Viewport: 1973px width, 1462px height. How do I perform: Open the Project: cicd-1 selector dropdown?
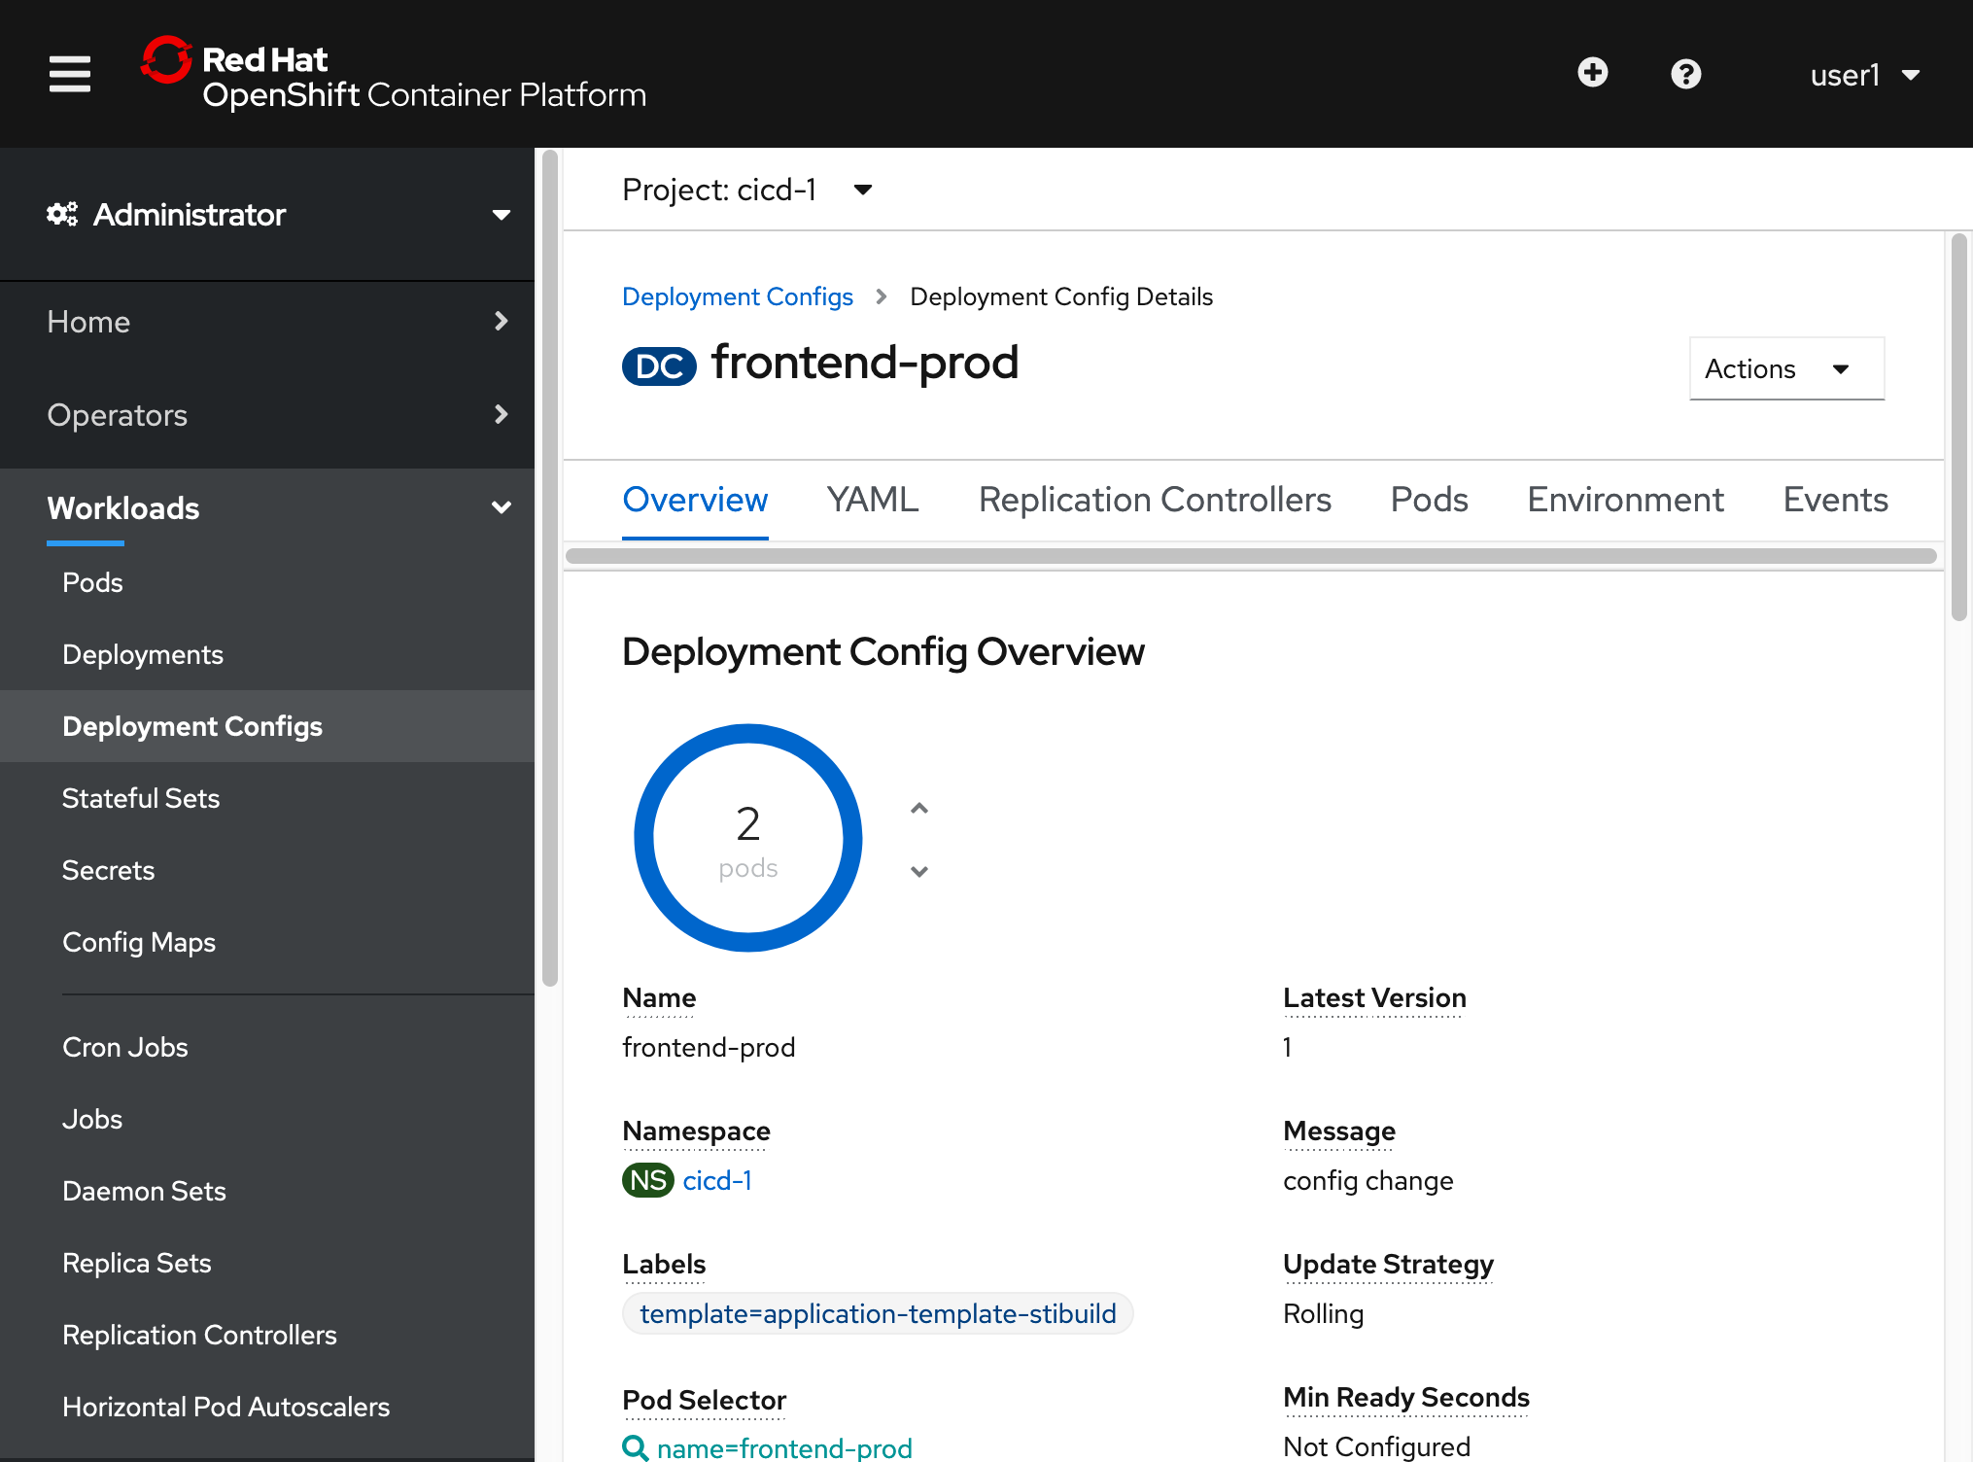click(x=747, y=190)
